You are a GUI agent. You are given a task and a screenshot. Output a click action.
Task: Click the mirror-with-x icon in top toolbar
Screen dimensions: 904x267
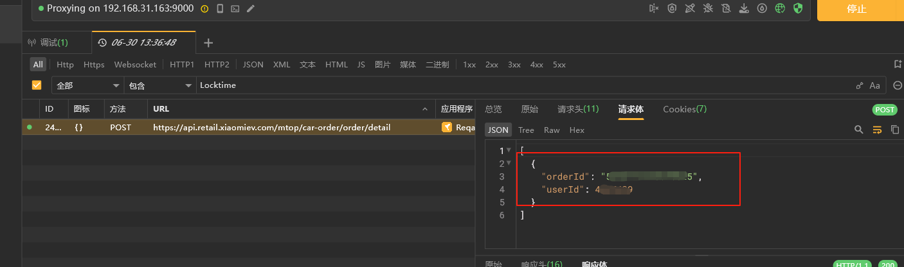coord(655,9)
